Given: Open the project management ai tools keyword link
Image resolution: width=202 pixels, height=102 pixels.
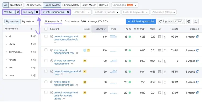Looking at the screenshot, I should click(67, 73).
